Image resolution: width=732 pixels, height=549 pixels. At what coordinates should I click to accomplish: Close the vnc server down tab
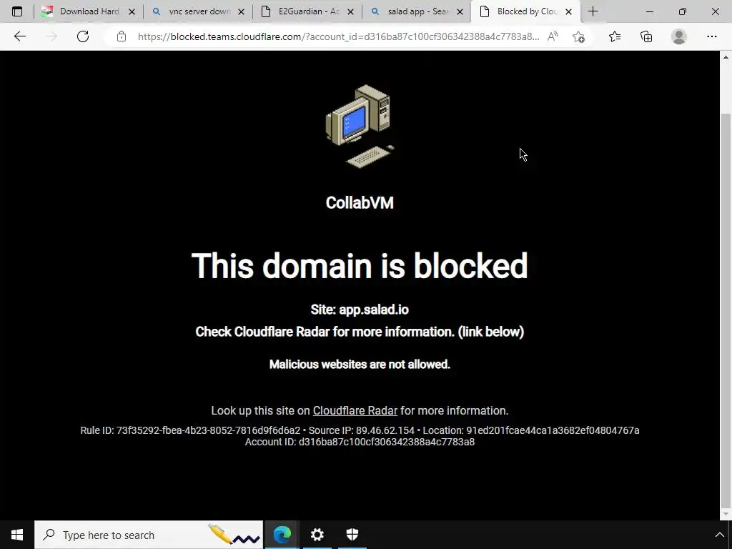coord(242,11)
